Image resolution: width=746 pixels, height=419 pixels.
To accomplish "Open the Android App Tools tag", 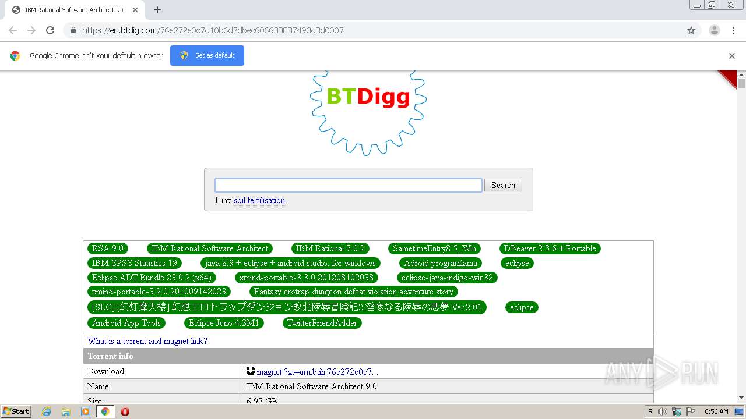I will tap(126, 323).
